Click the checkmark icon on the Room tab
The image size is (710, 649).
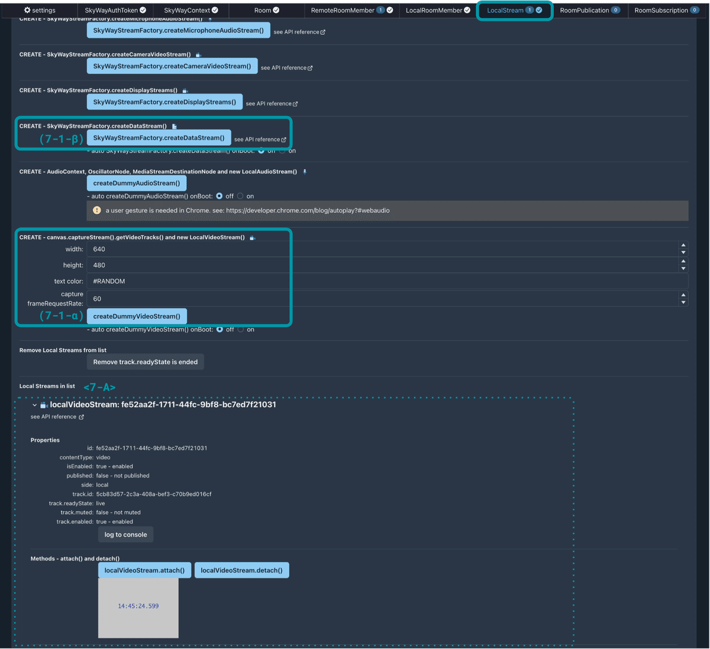276,9
